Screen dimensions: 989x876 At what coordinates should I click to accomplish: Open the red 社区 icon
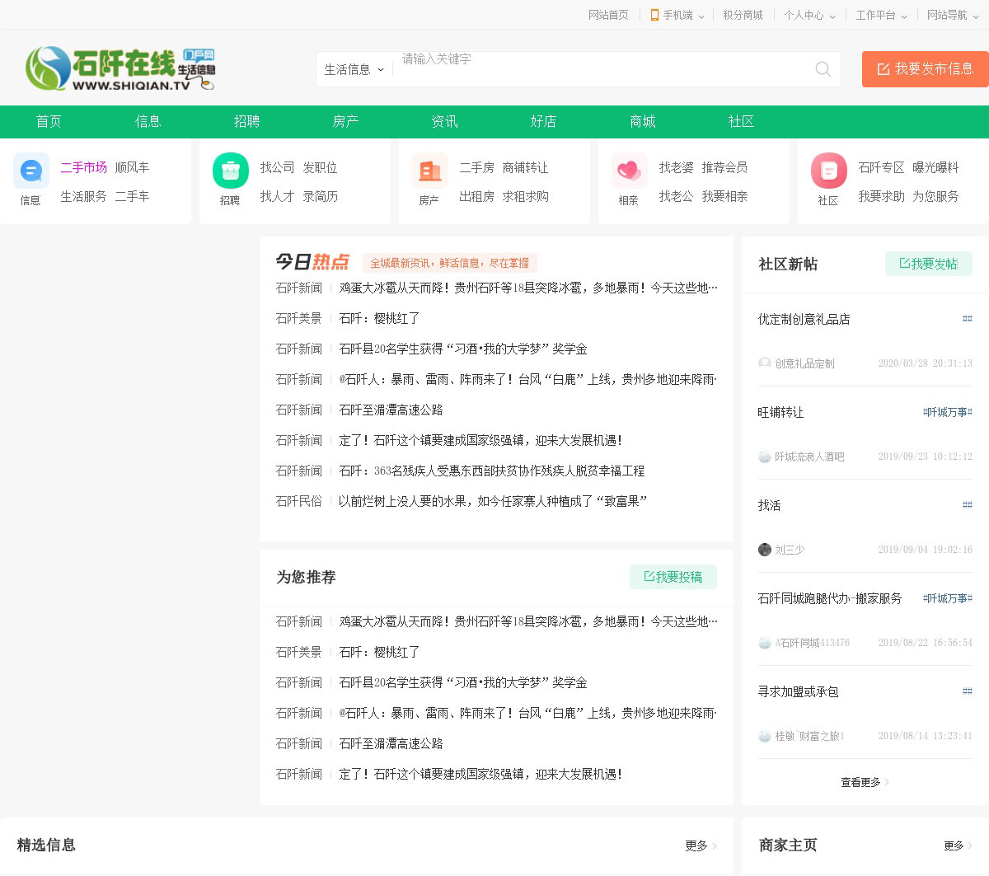pos(828,171)
